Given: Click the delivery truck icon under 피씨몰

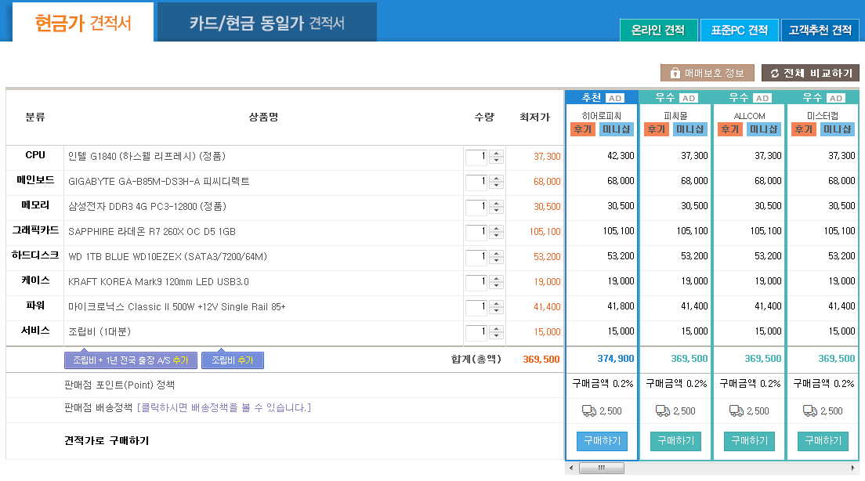Looking at the screenshot, I should click(663, 410).
